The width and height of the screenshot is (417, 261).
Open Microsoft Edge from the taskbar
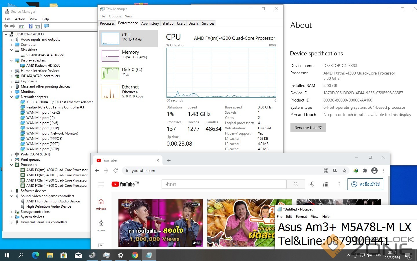pyautogui.click(x=35, y=255)
